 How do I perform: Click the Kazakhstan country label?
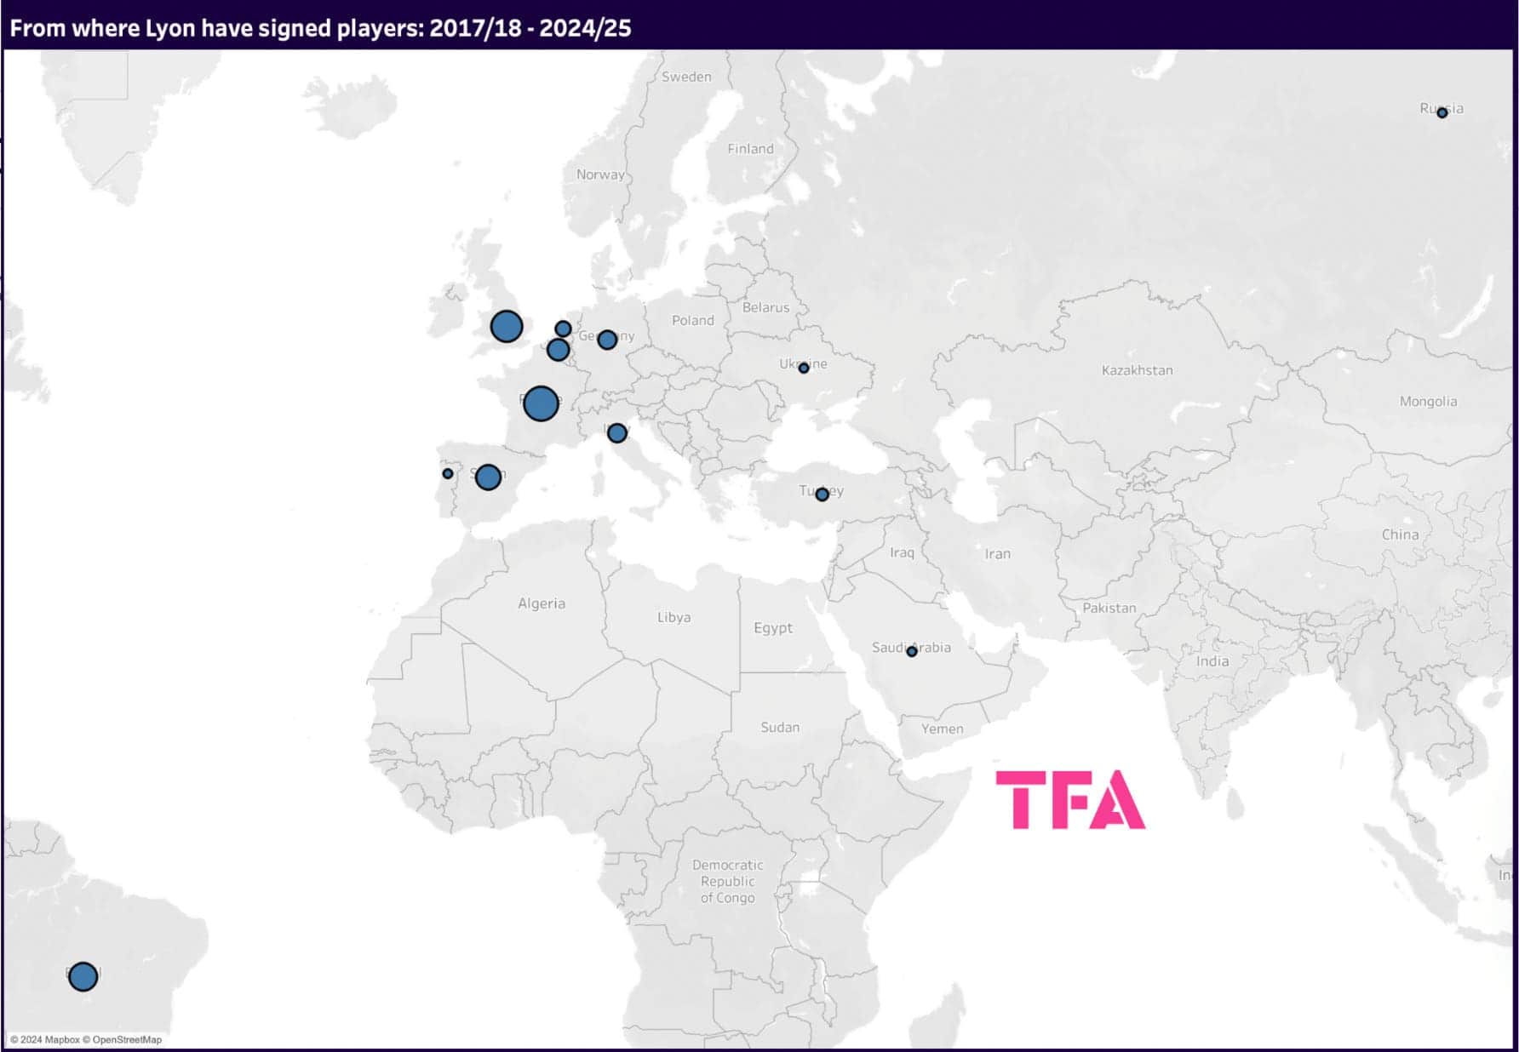(x=1137, y=370)
